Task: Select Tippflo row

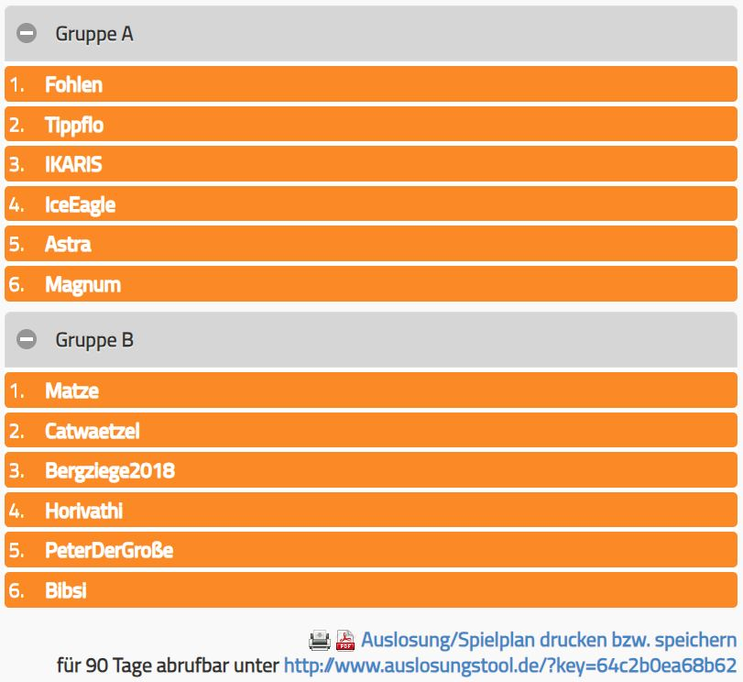Action: click(x=74, y=125)
